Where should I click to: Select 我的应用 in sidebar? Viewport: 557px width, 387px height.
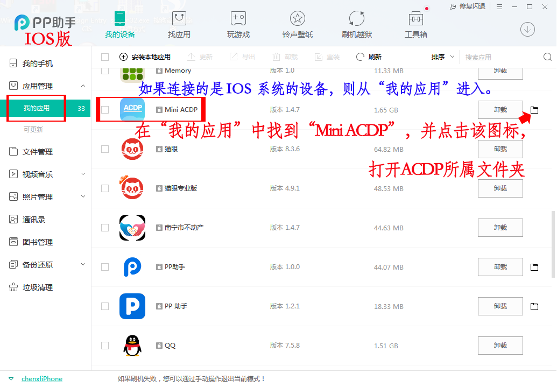36,108
